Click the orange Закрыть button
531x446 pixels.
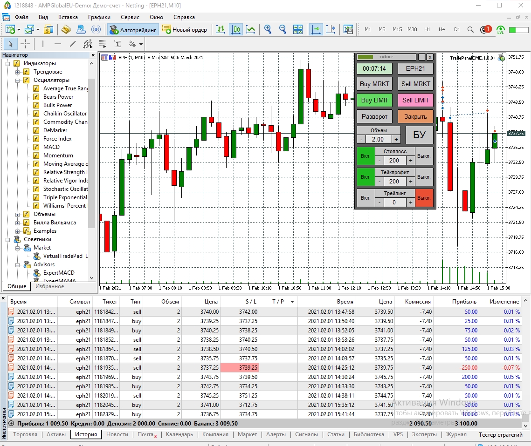[x=415, y=117]
